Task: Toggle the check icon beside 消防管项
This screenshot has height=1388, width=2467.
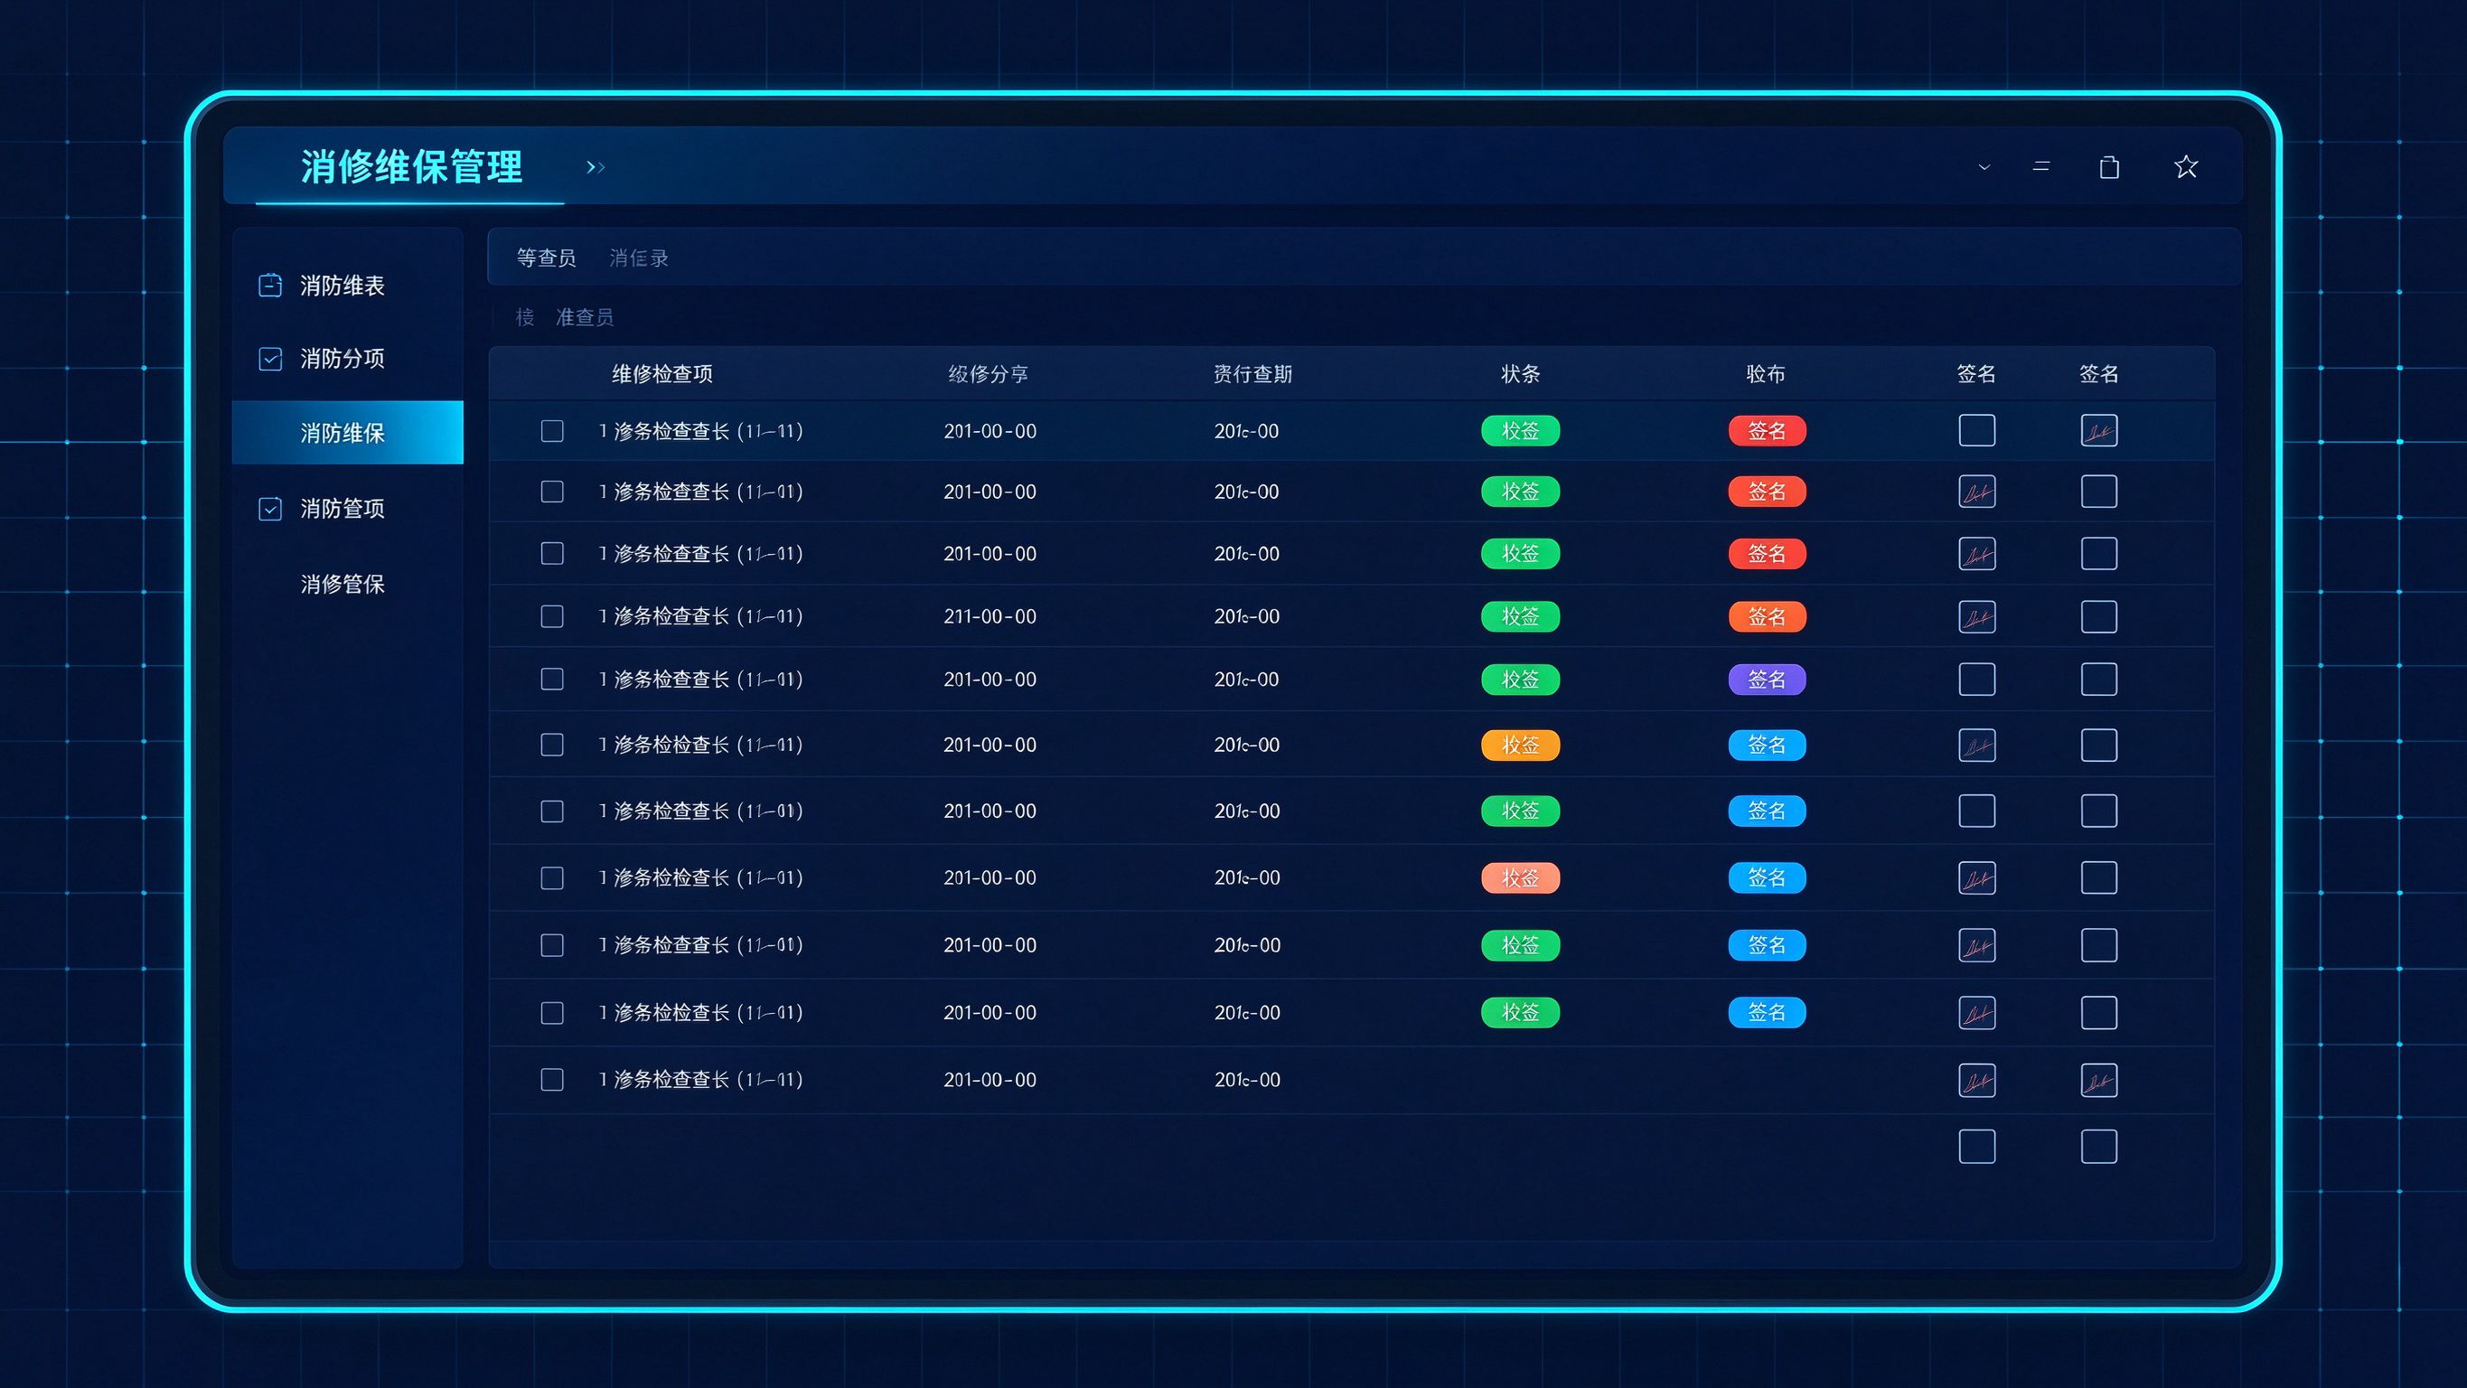Action: coord(270,509)
